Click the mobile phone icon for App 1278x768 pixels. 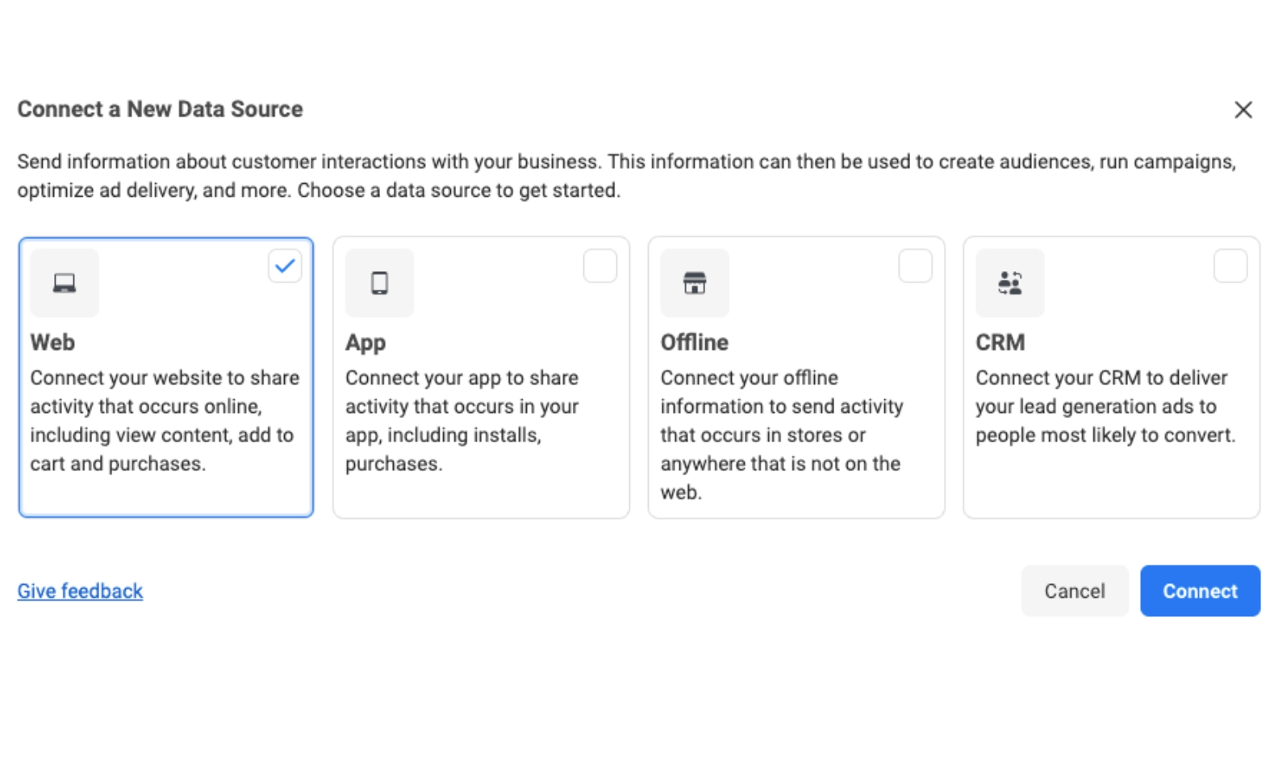tap(379, 283)
